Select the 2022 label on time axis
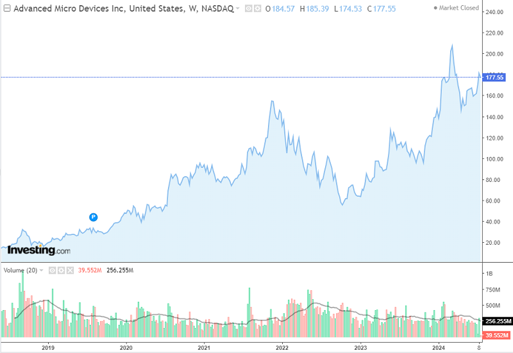Viewport: 513px width, 353px height. coord(282,347)
